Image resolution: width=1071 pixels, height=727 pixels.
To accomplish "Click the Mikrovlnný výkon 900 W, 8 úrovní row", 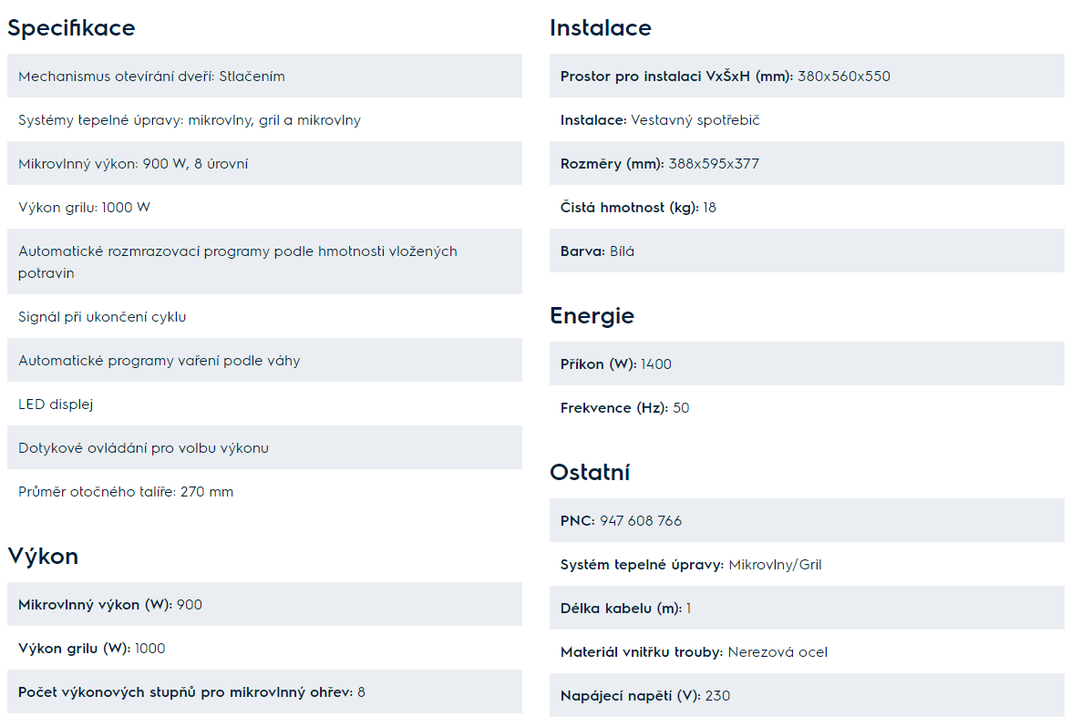I will click(265, 163).
